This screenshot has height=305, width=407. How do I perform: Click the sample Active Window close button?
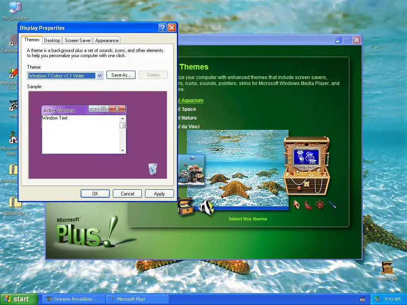tap(117, 108)
